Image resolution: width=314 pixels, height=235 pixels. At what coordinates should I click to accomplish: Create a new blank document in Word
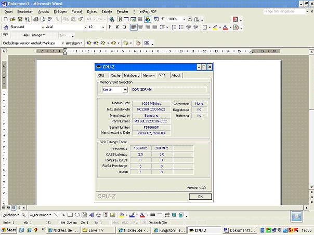(x=6, y=19)
